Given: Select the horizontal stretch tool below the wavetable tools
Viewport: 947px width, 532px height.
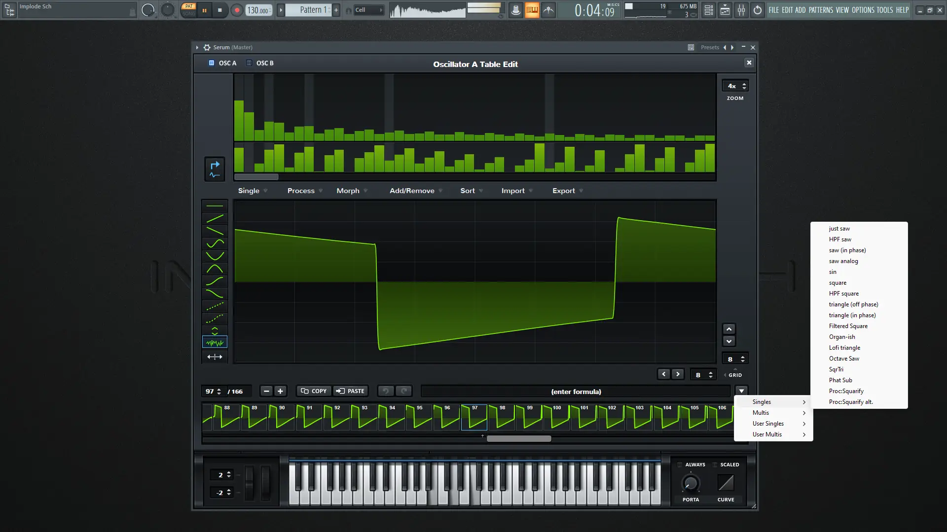Looking at the screenshot, I should [215, 357].
